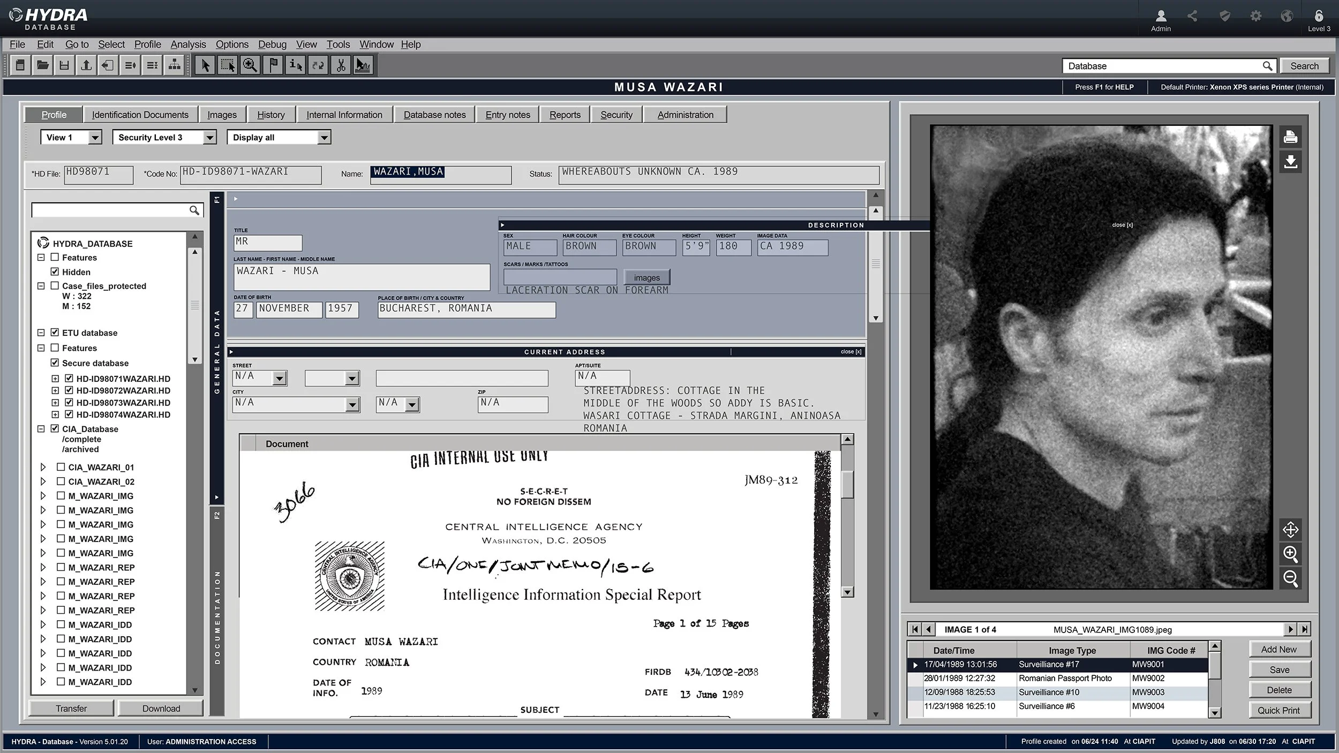Open the Display all dropdown
Image resolution: width=1339 pixels, height=753 pixels.
click(x=324, y=138)
